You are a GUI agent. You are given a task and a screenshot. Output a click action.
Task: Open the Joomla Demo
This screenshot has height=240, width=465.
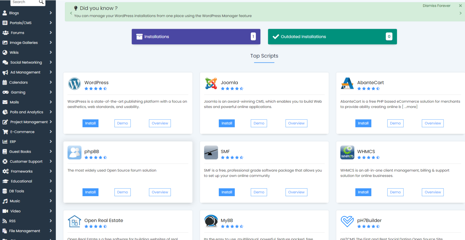[259, 123]
